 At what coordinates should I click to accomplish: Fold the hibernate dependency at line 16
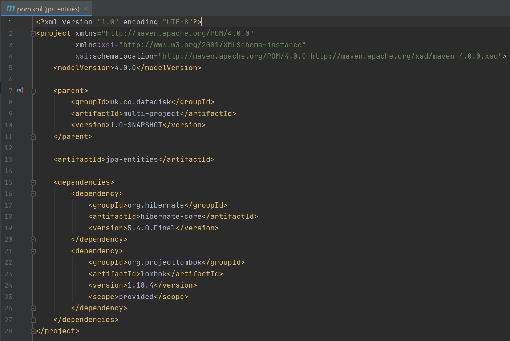(33, 194)
